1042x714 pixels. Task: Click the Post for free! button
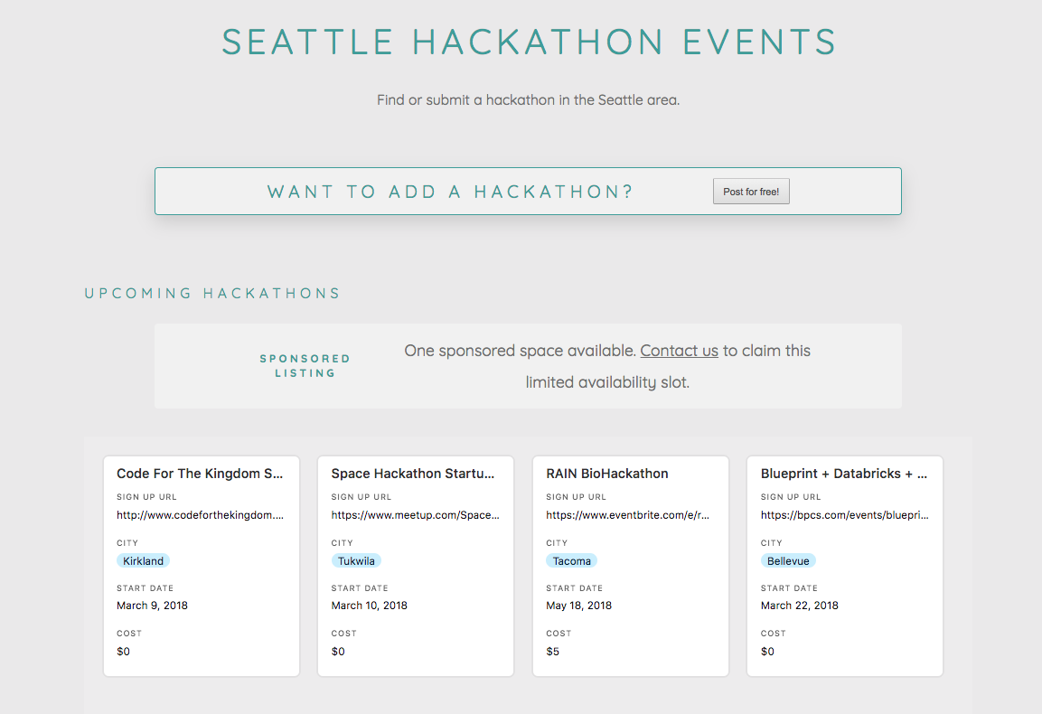(751, 191)
